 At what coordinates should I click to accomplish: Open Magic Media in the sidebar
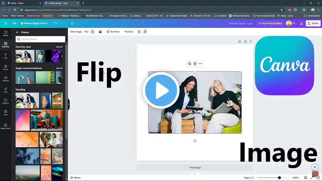tap(6, 126)
